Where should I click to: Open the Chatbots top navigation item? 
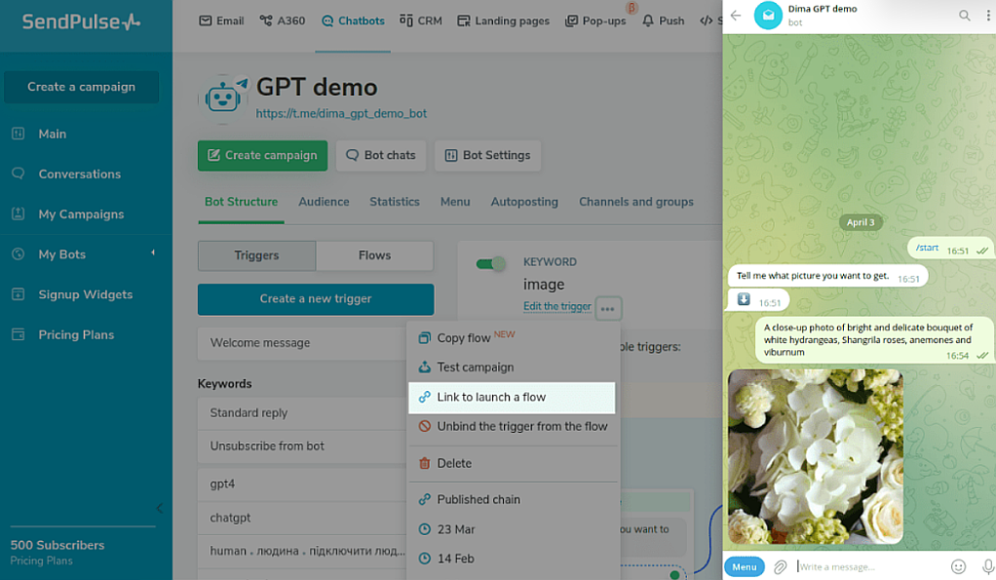353,21
